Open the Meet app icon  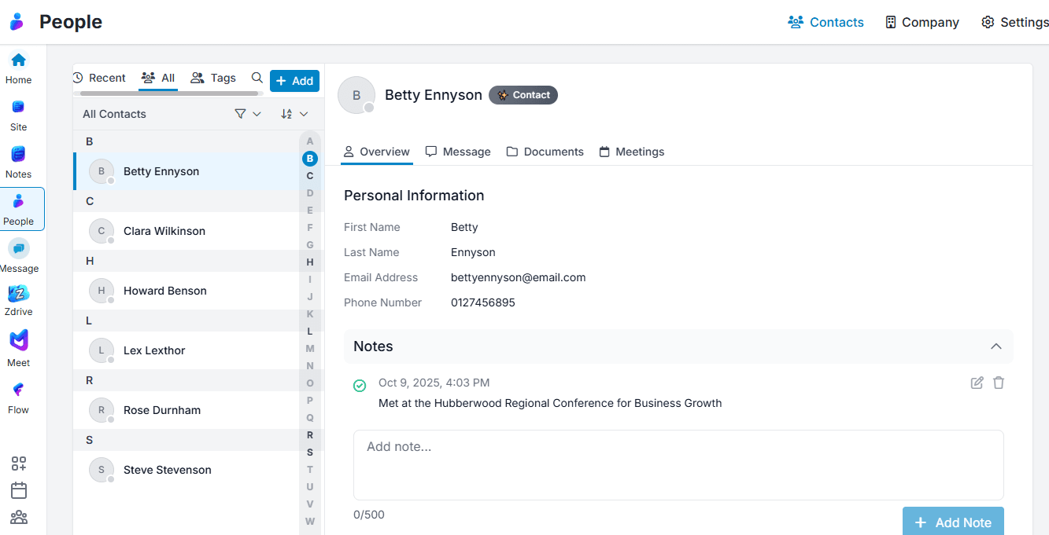(18, 342)
